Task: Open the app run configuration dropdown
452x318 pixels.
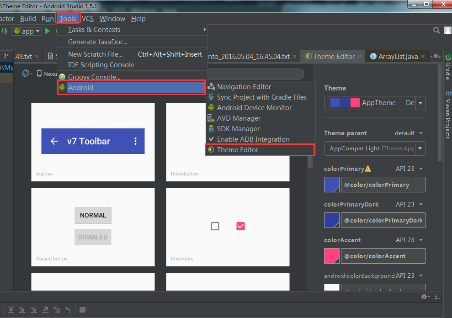Action: pos(27,31)
